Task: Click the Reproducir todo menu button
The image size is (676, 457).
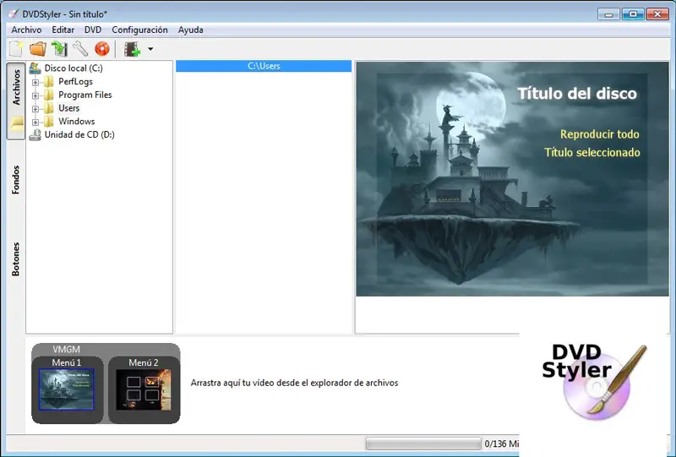Action: [600, 134]
